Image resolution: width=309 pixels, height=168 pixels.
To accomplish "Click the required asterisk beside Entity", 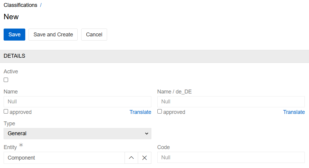I will [x=21, y=145].
